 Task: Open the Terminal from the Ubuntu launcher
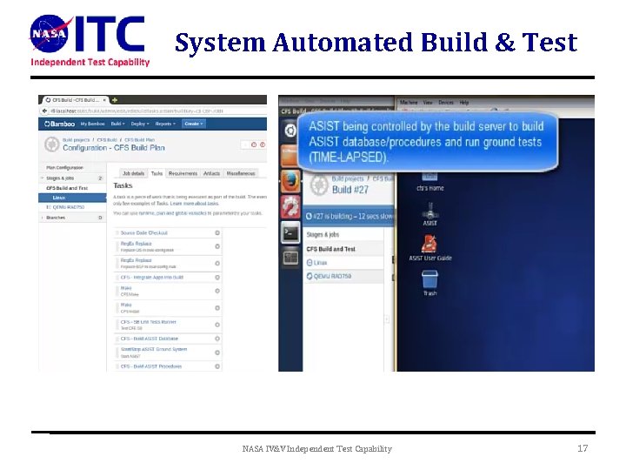[290, 232]
